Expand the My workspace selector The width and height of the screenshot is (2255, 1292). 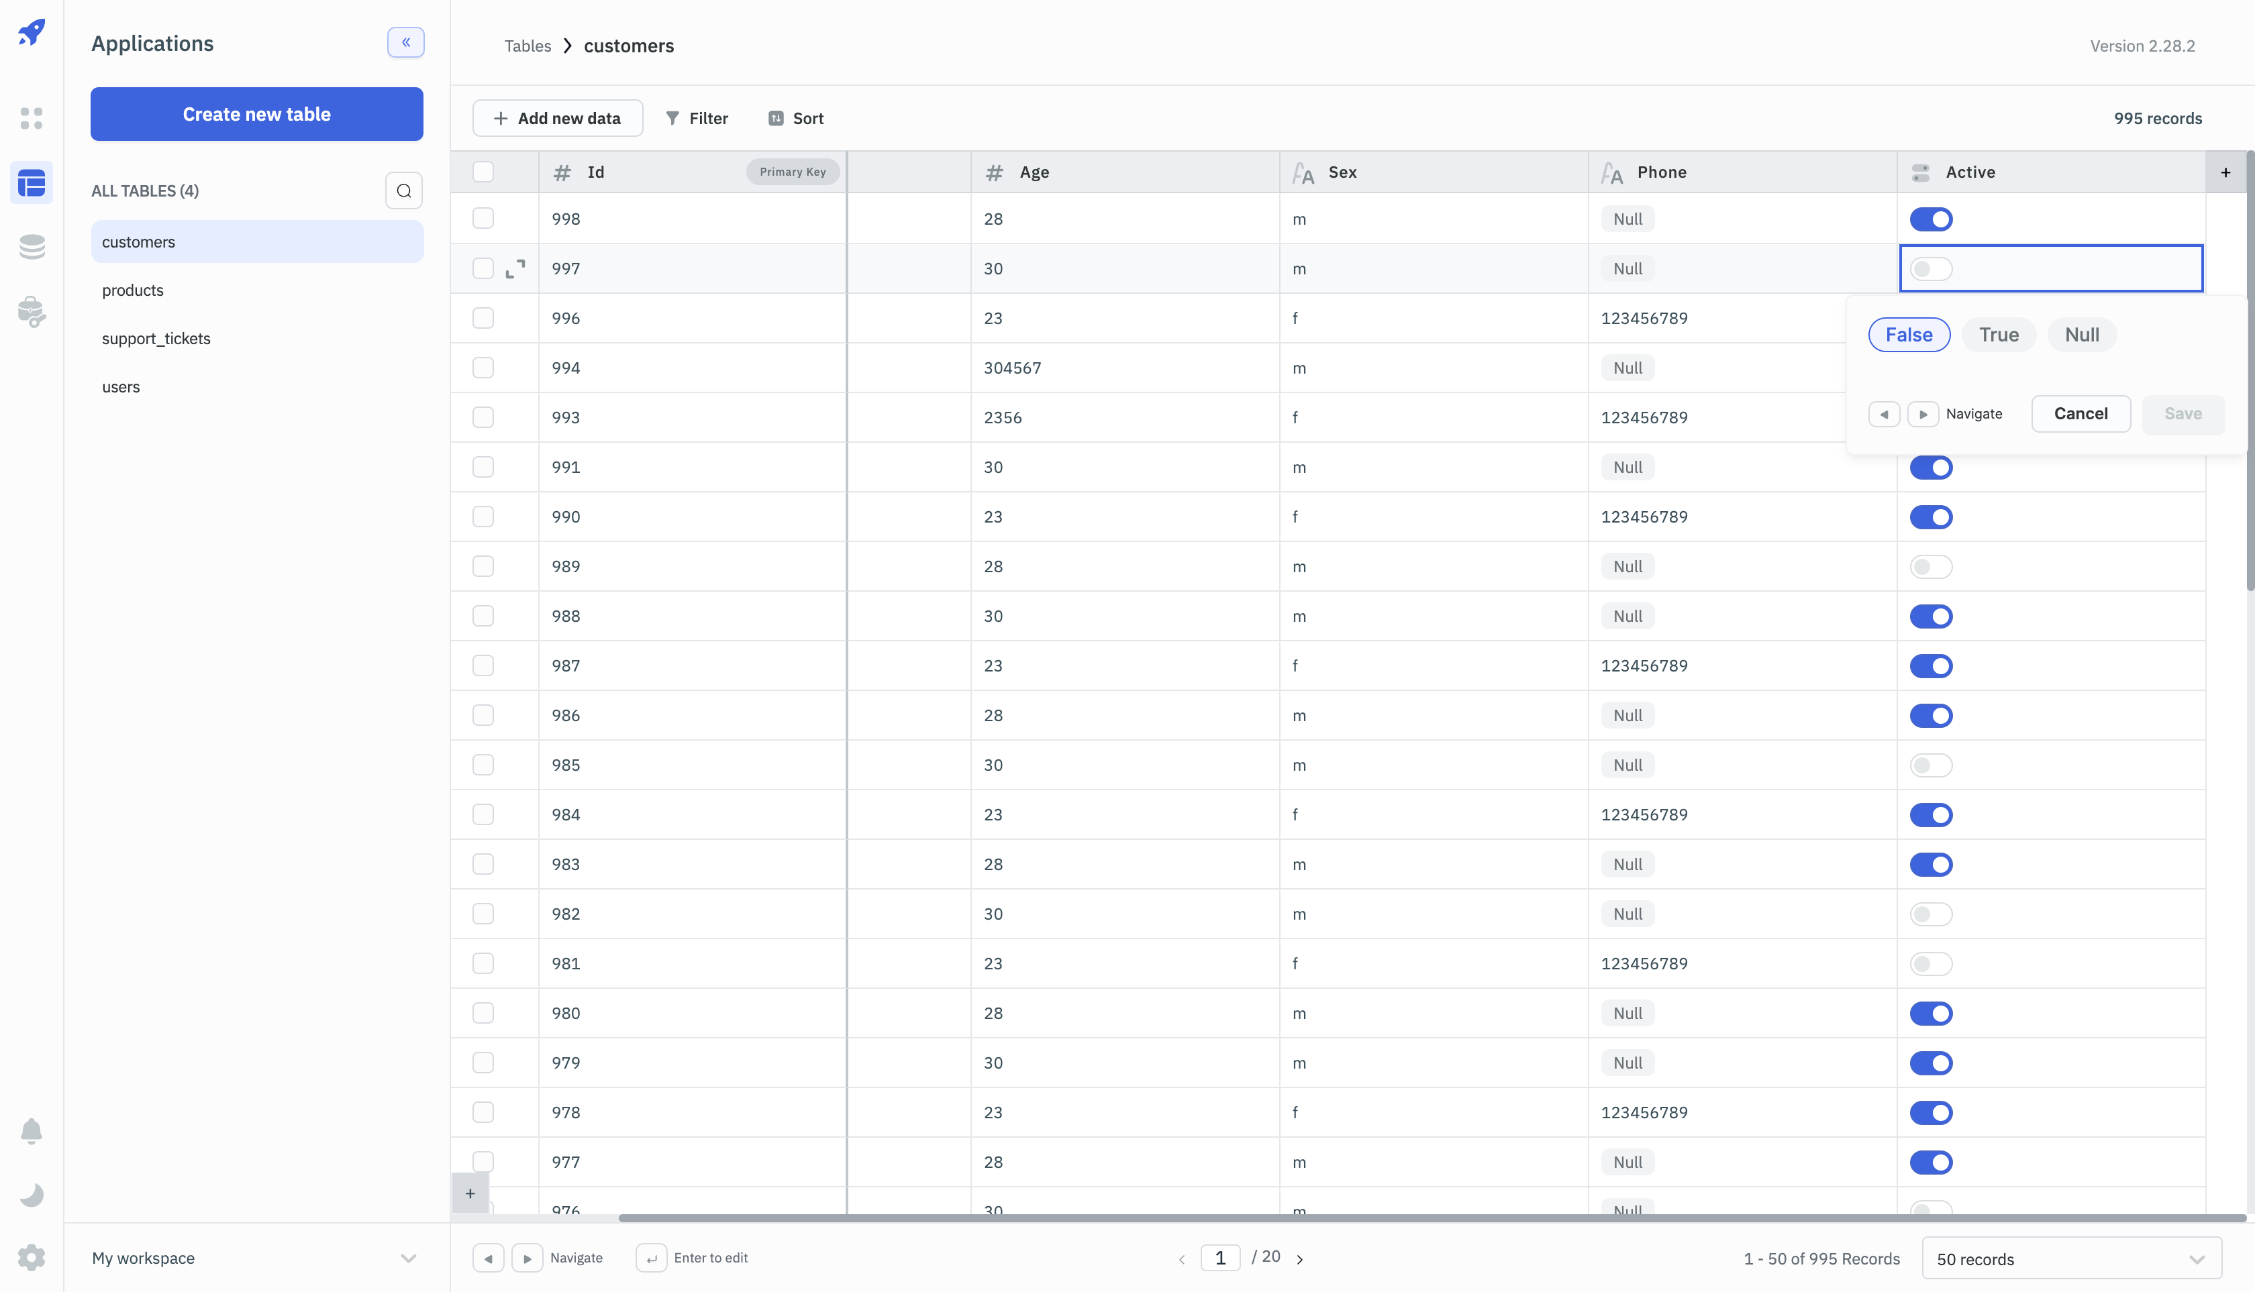pos(256,1257)
